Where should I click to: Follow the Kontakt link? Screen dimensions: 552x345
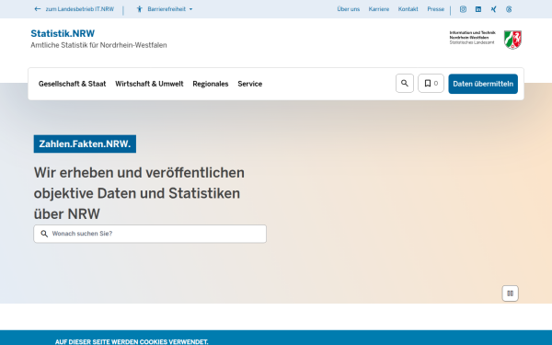(408, 9)
